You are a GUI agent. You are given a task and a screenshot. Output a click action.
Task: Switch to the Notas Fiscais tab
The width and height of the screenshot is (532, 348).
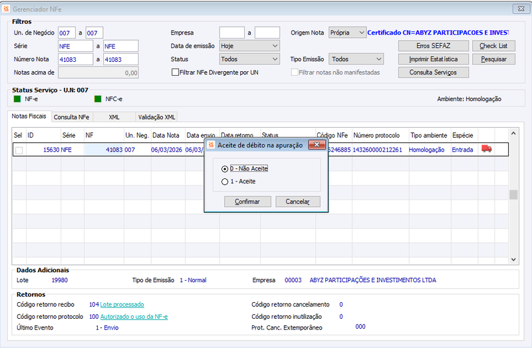(x=29, y=116)
